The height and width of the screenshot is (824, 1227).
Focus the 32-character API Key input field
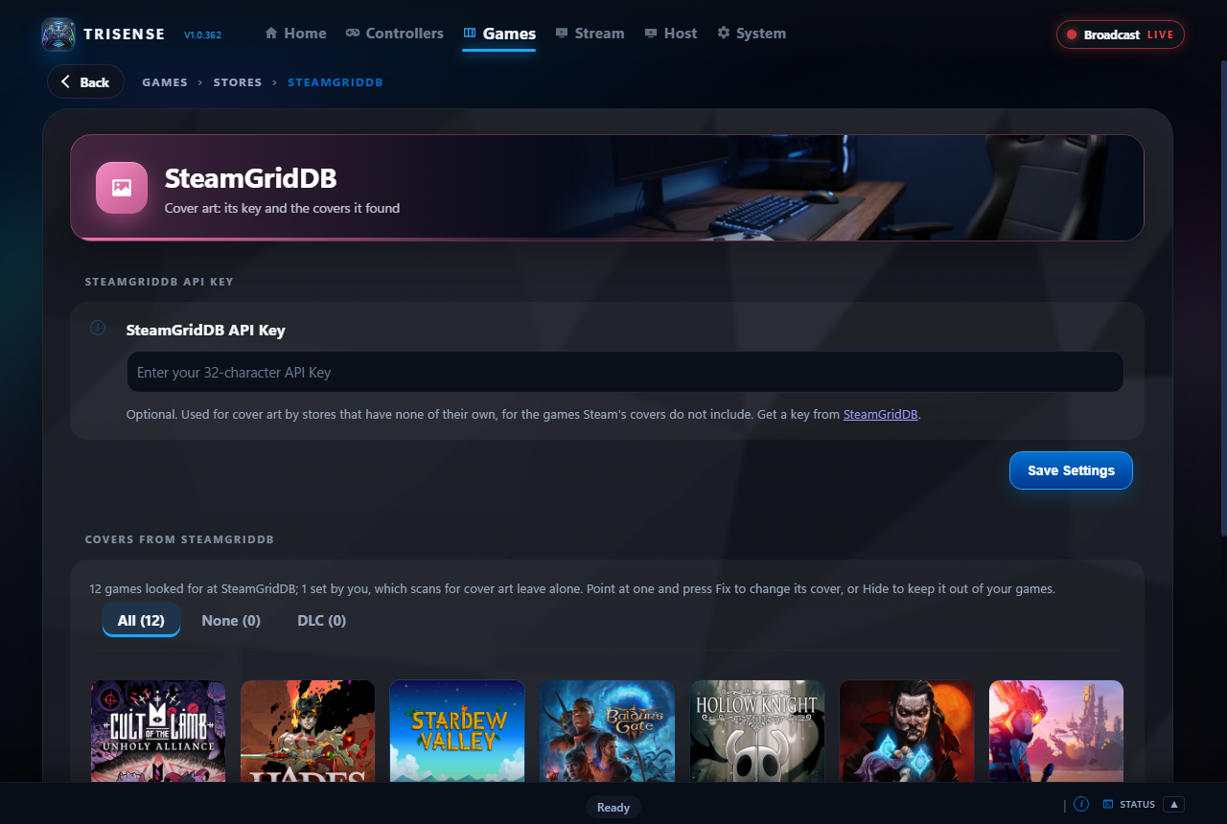point(625,372)
